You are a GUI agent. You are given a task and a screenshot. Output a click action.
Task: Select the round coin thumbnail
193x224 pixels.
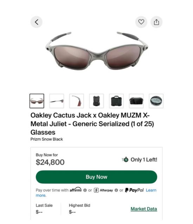point(156,101)
